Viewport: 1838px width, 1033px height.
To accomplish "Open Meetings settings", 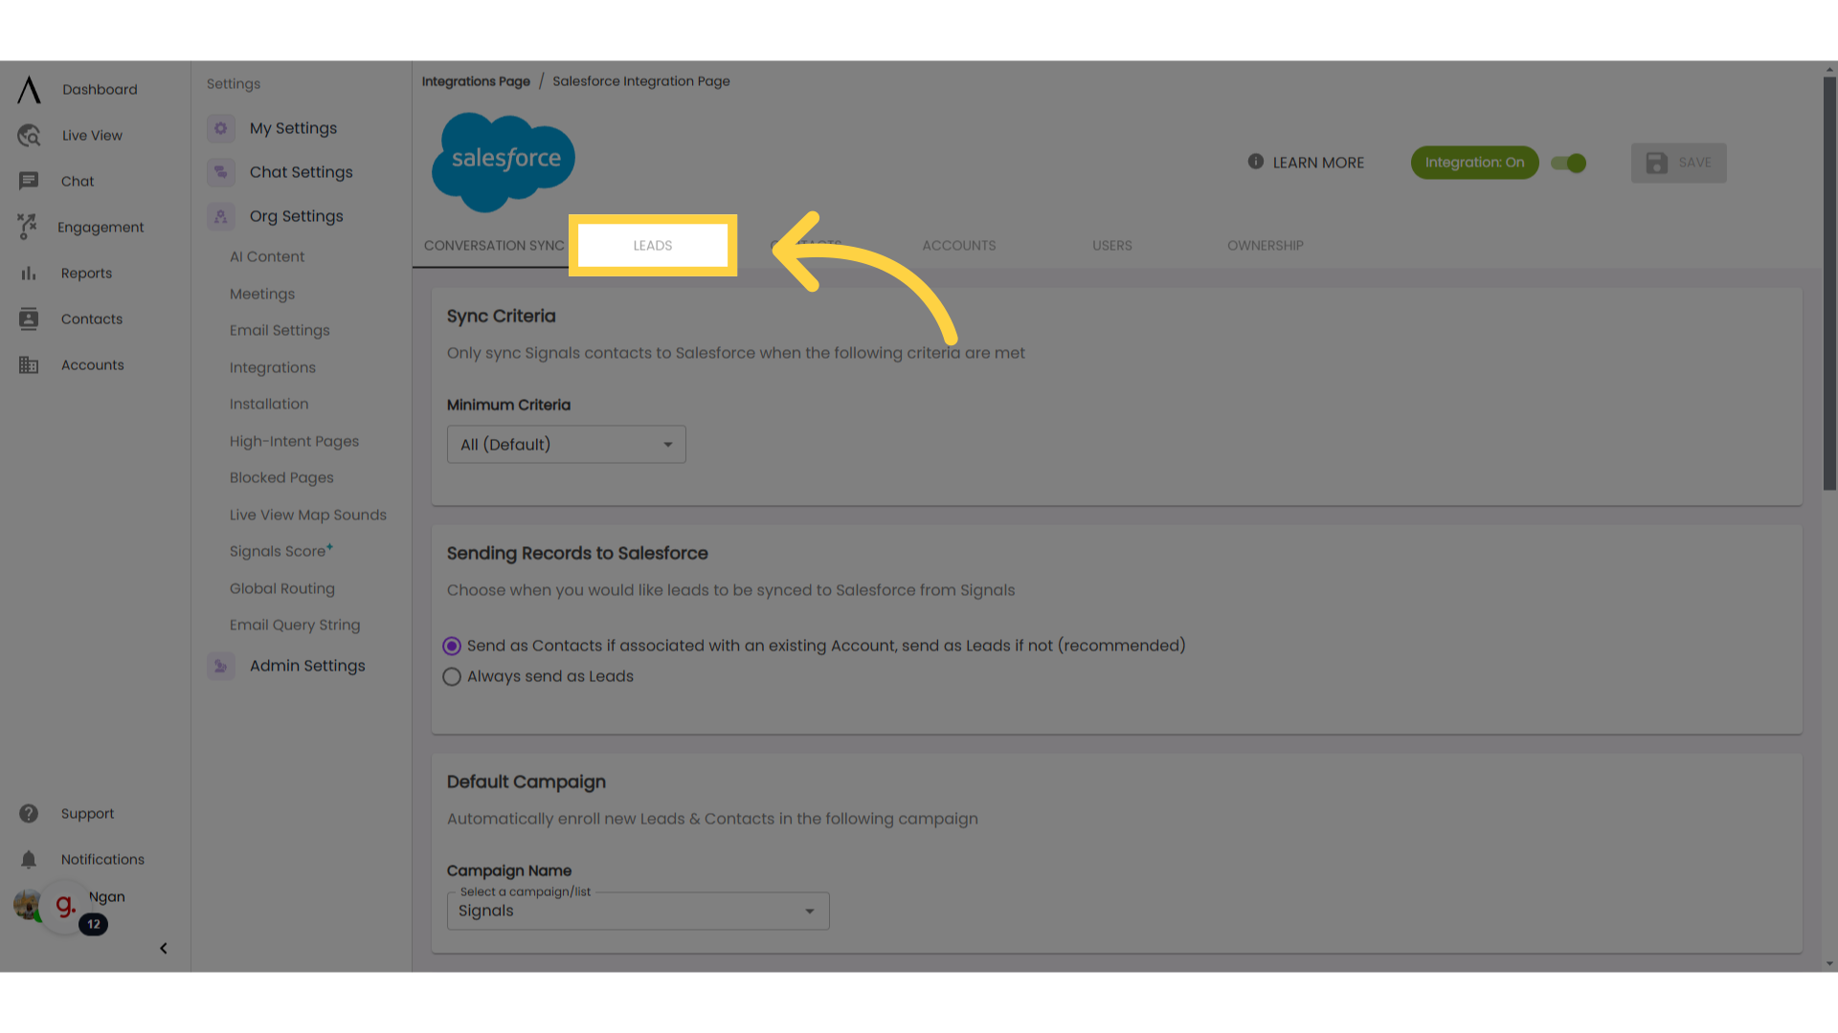I will [262, 294].
